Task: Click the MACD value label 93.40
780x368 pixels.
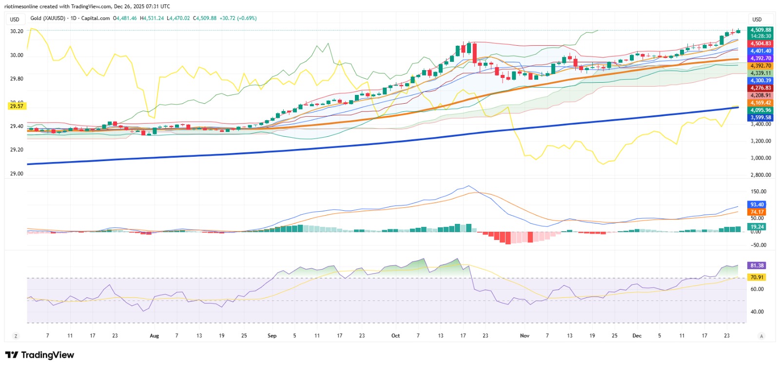Action: click(757, 205)
